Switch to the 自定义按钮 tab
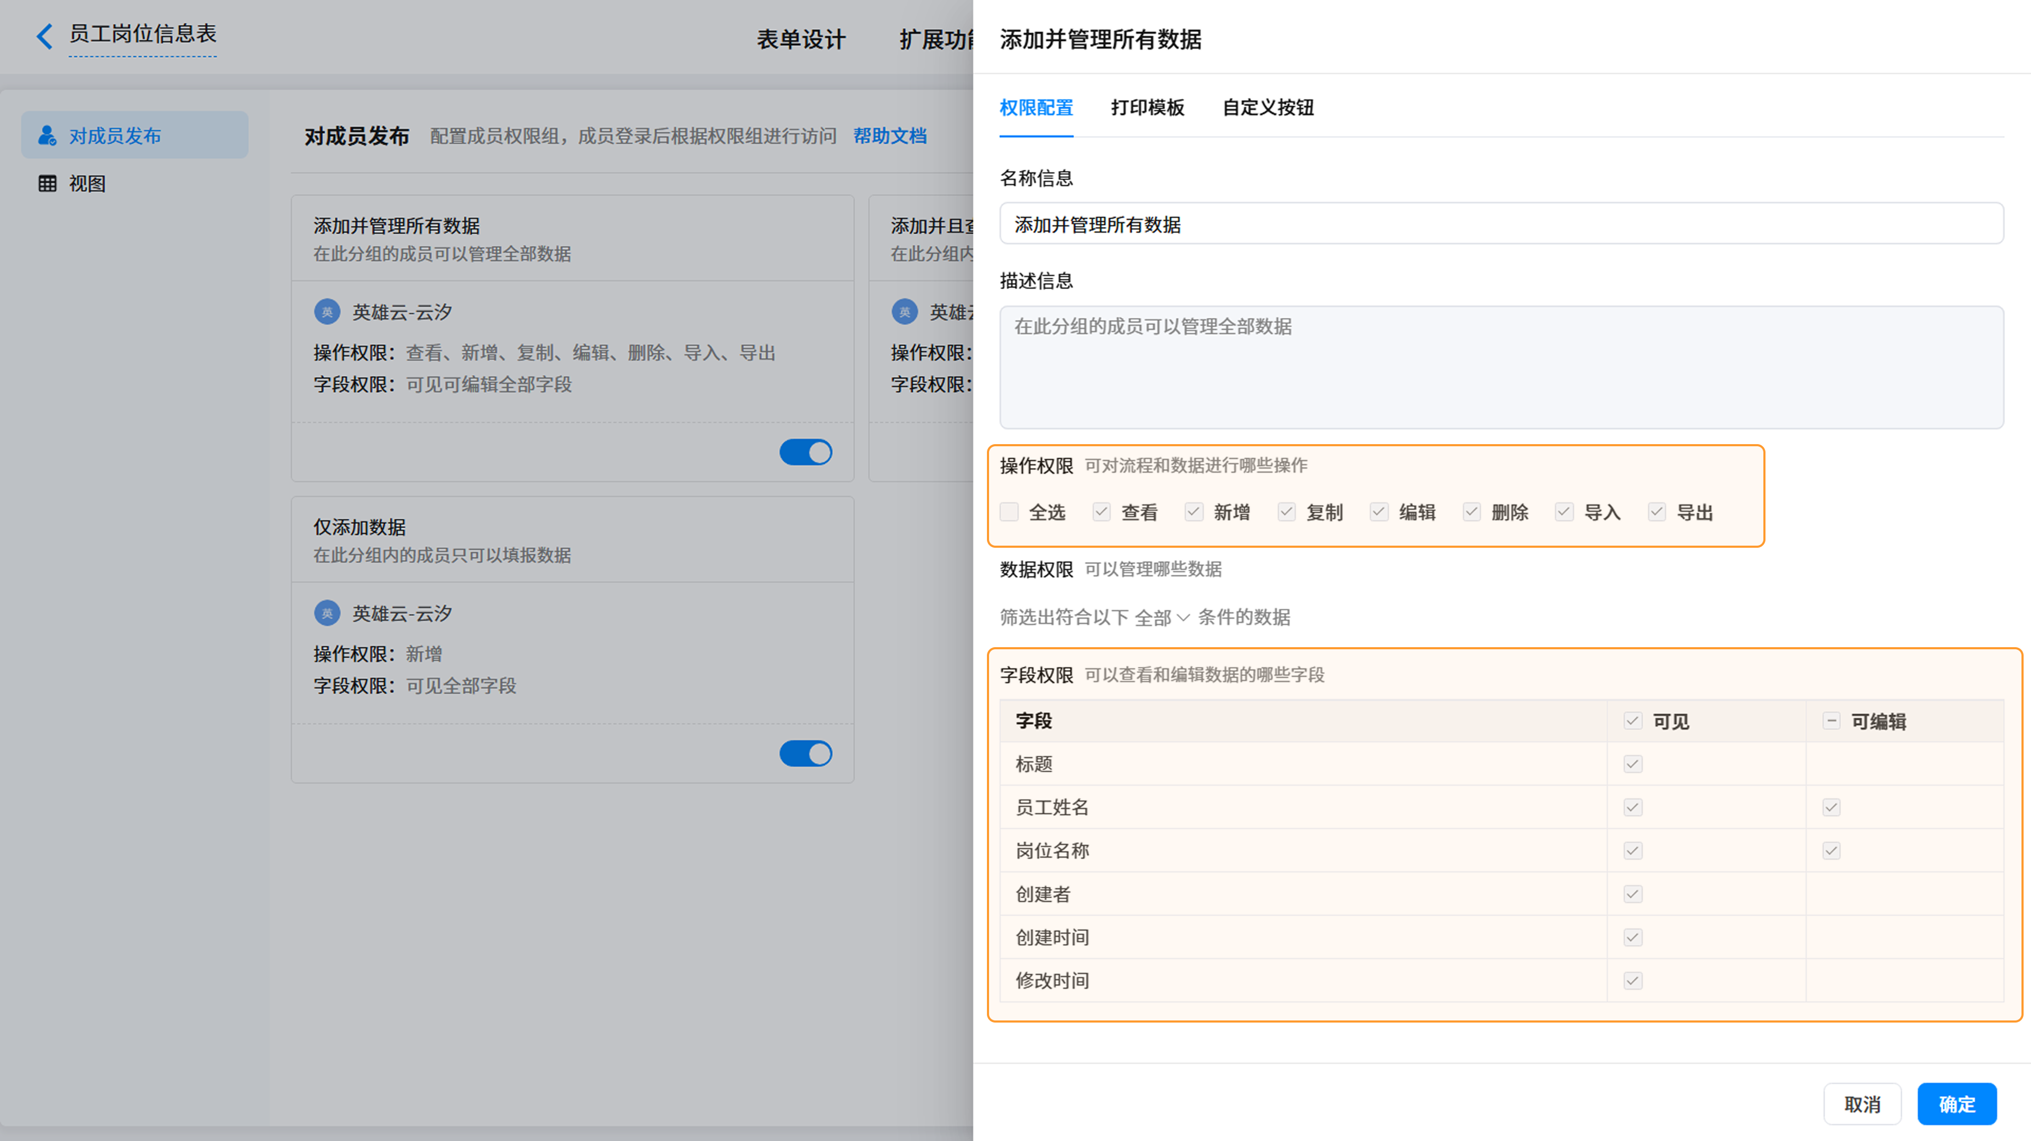 [1268, 108]
